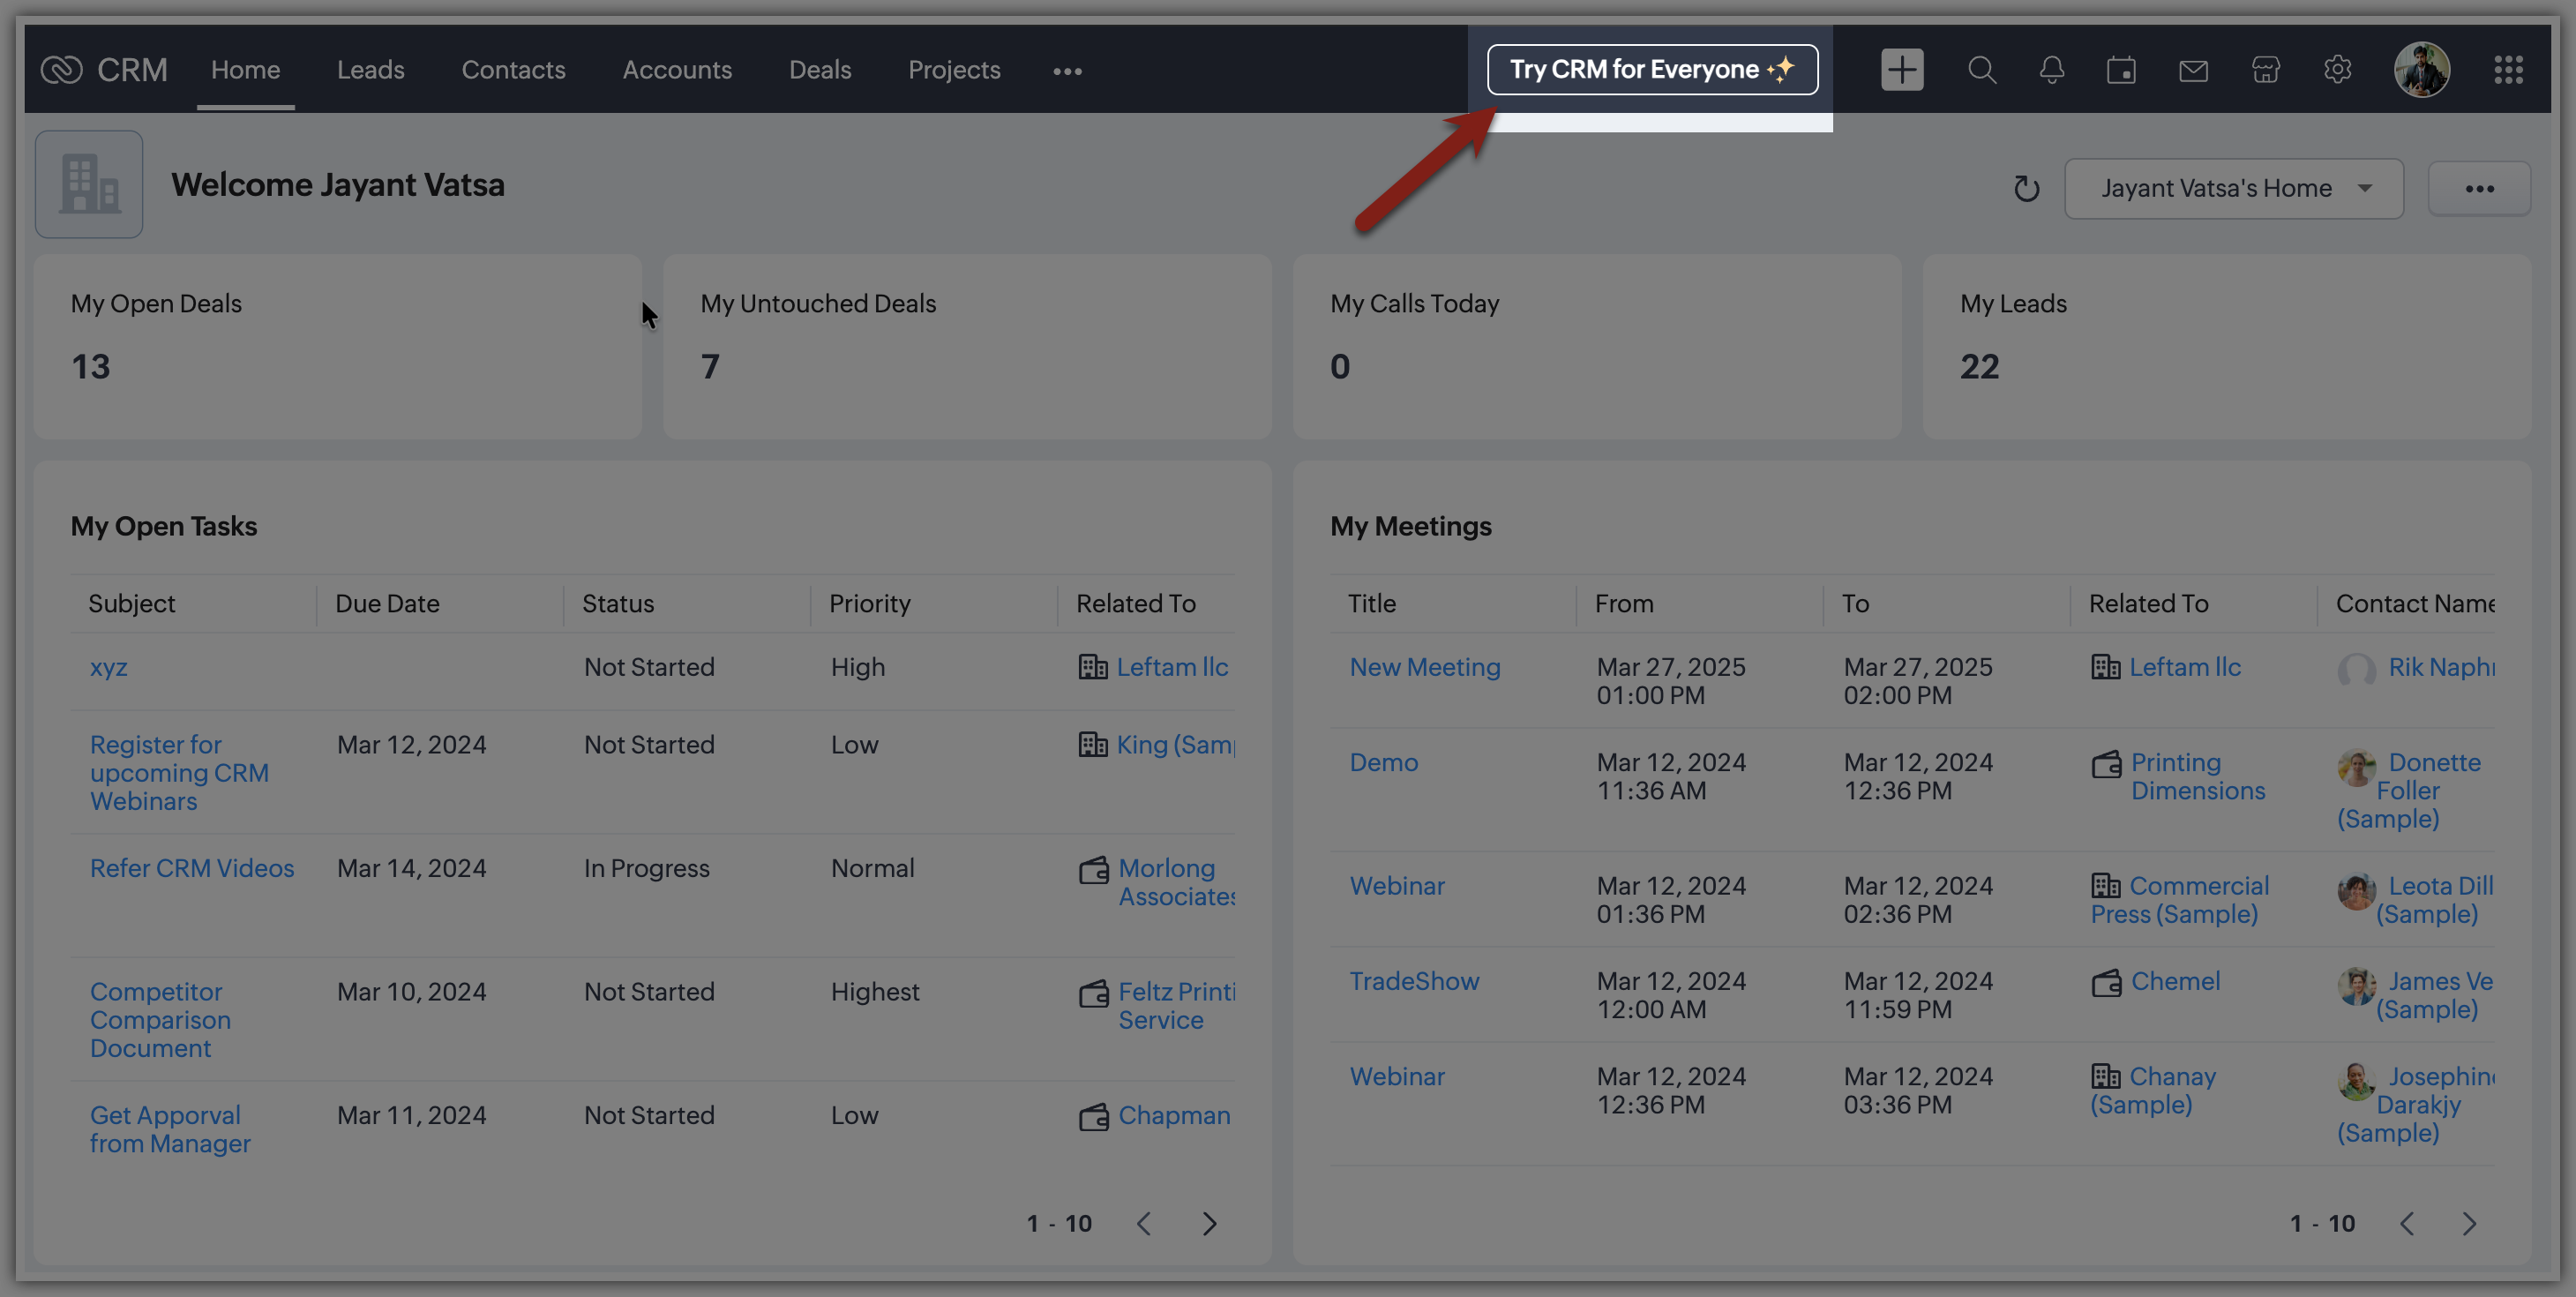Open the user profile avatar
The width and height of the screenshot is (2576, 1297).
click(x=2421, y=70)
